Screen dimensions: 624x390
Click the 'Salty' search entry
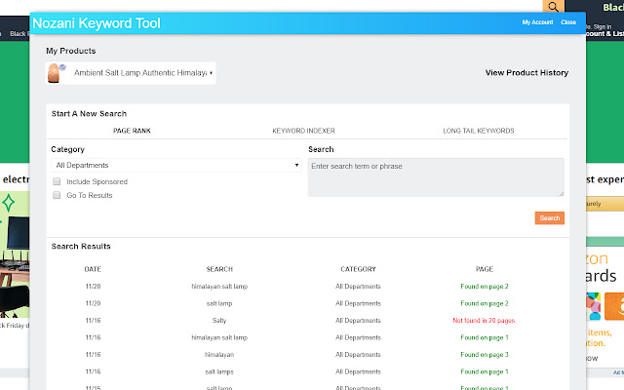point(219,321)
